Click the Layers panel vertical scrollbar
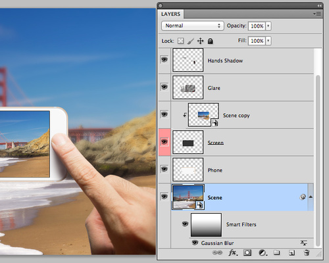Screen dimensions: 329x263 (318, 161)
